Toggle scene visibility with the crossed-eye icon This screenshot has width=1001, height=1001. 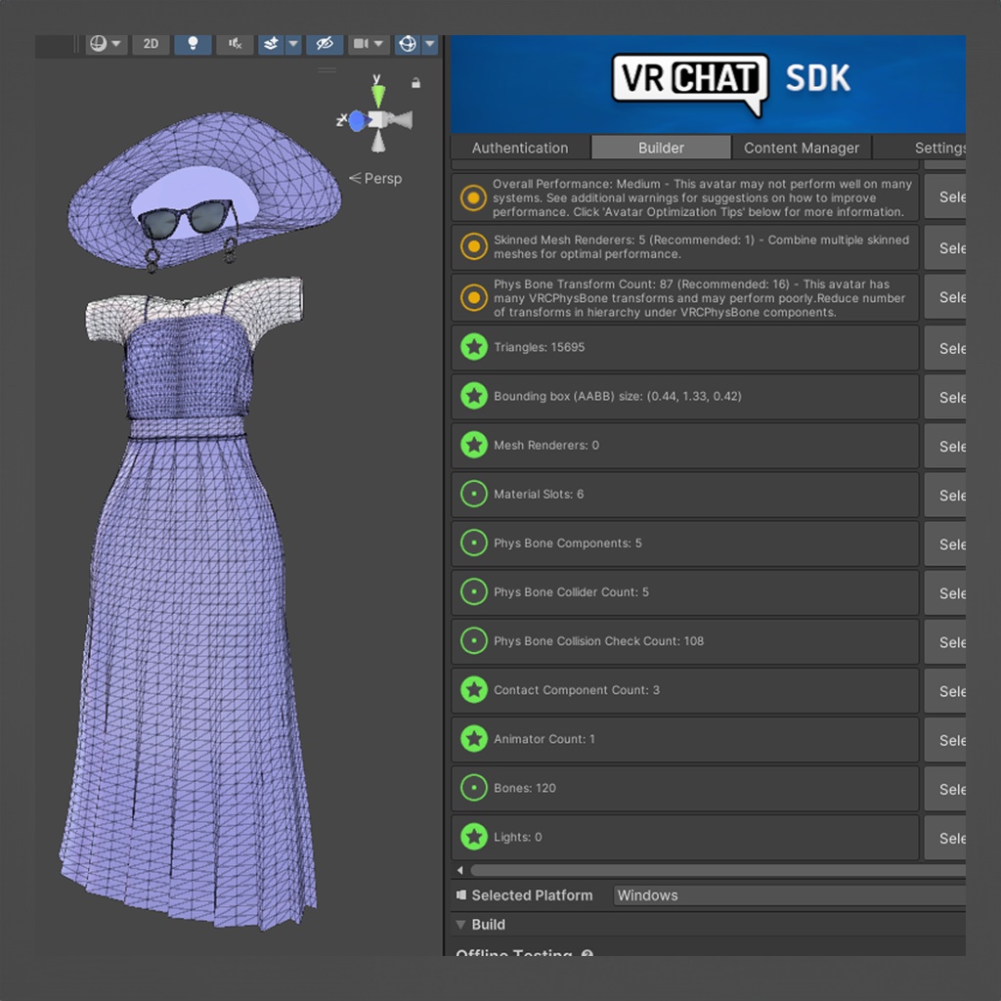(325, 44)
